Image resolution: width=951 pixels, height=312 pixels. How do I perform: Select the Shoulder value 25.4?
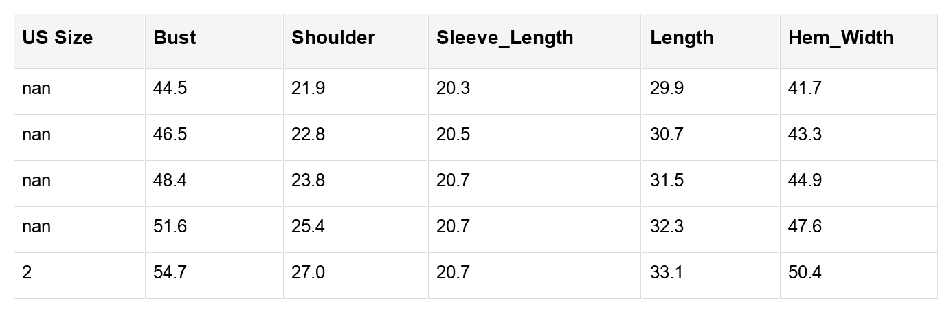[x=308, y=227]
